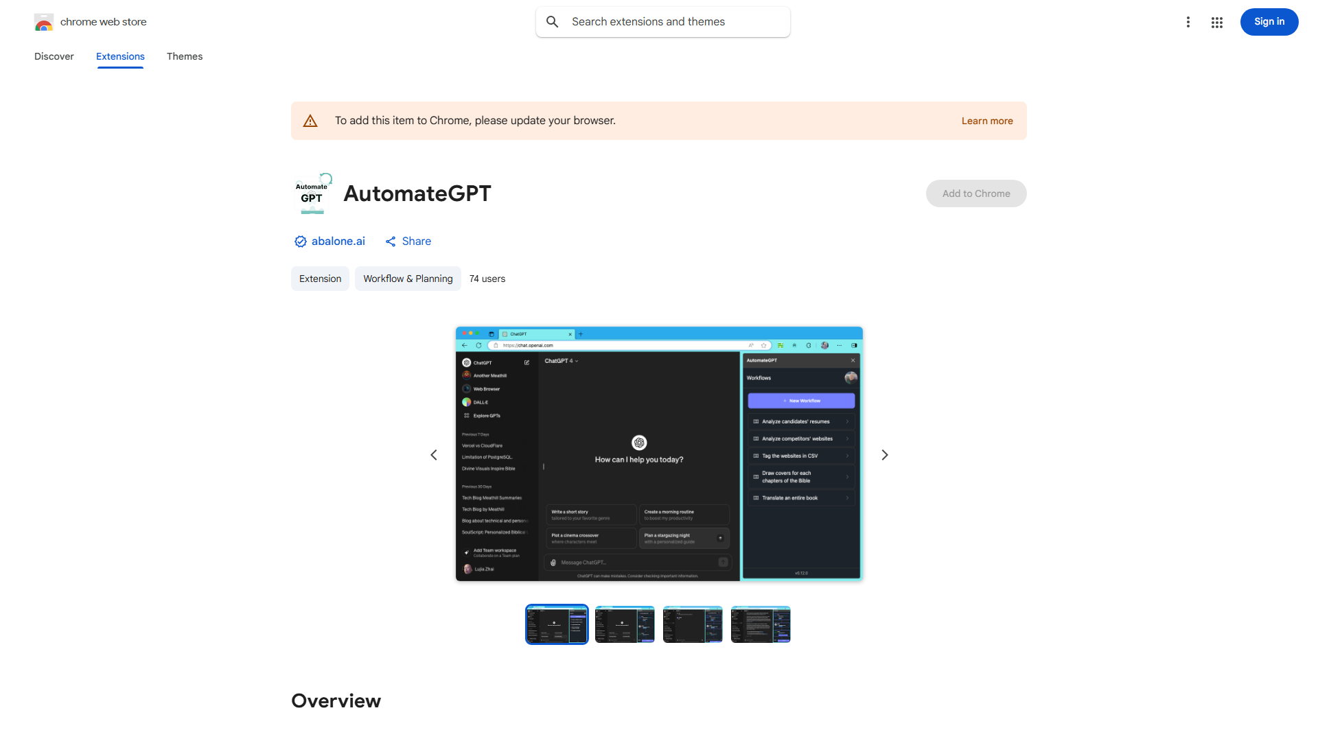
Task: Select the Workflow & Planning category chip
Action: pyautogui.click(x=407, y=279)
